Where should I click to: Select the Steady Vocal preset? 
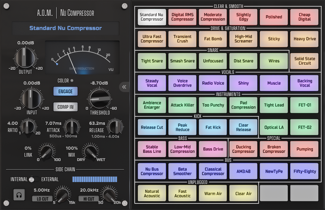152,83
